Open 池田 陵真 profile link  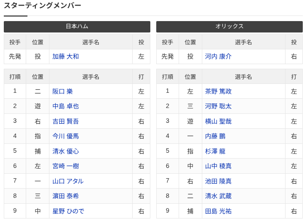click(218, 181)
